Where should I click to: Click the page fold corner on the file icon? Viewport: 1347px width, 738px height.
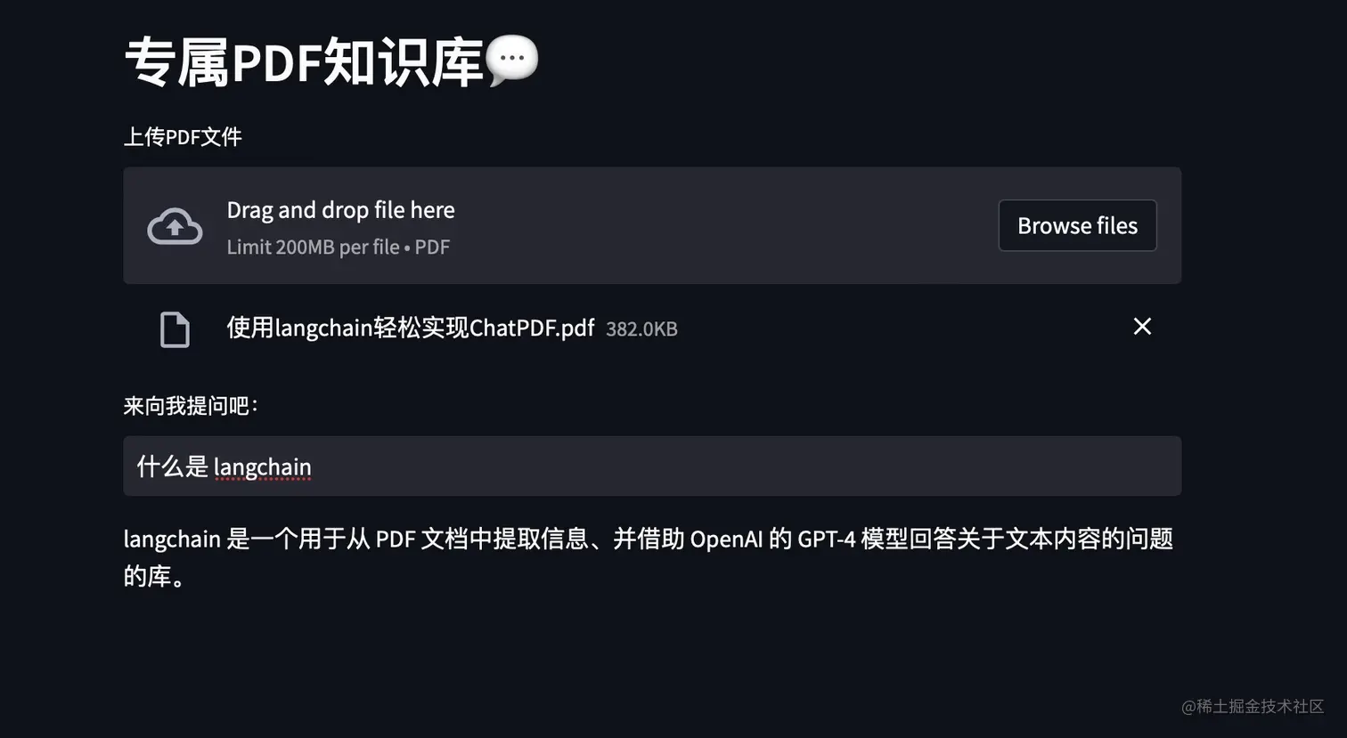(184, 316)
